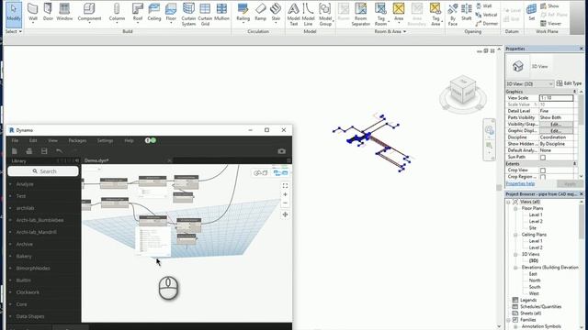The image size is (588, 330).
Task: Click the Dynamo zoom to fit icon
Action: (285, 185)
